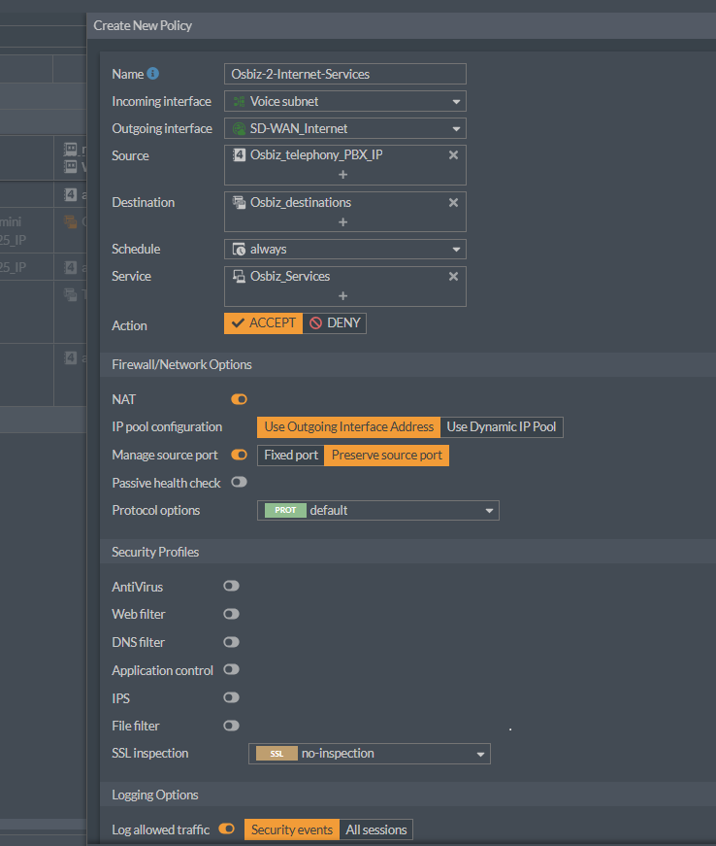Toggle Manage source port switch
716x846 pixels.
[x=240, y=455]
